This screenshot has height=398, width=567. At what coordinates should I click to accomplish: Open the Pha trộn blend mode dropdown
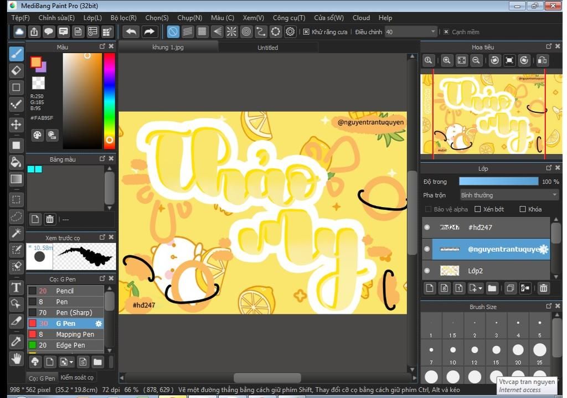tap(509, 195)
